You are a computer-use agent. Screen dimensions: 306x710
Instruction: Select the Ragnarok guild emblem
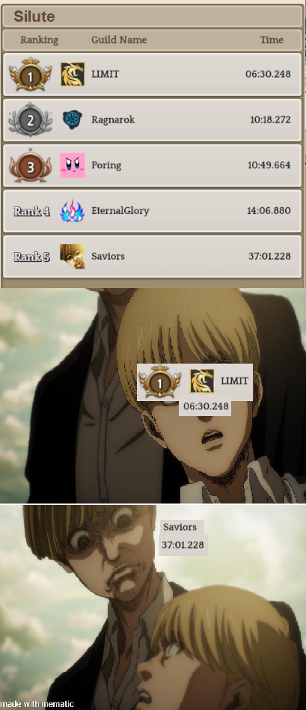73,120
